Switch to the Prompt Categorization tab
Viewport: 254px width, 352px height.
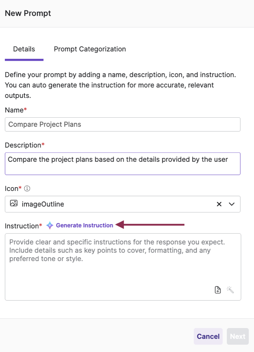[90, 49]
